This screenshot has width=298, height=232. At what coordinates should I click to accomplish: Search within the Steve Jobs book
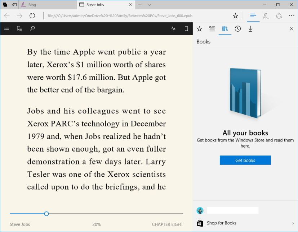point(32,28)
